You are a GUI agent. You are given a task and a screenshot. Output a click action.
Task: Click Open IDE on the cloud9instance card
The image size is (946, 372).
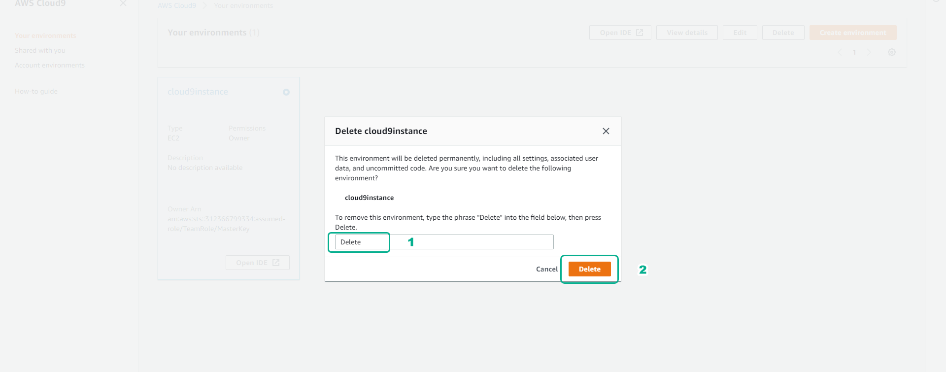point(258,263)
